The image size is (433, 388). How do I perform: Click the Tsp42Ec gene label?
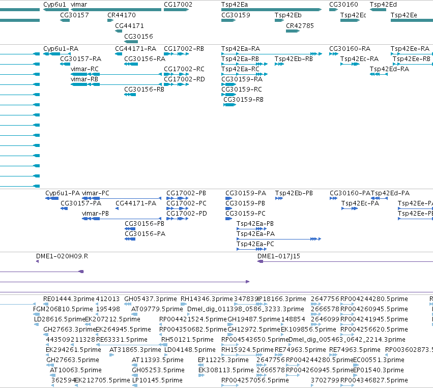[x=353, y=15]
